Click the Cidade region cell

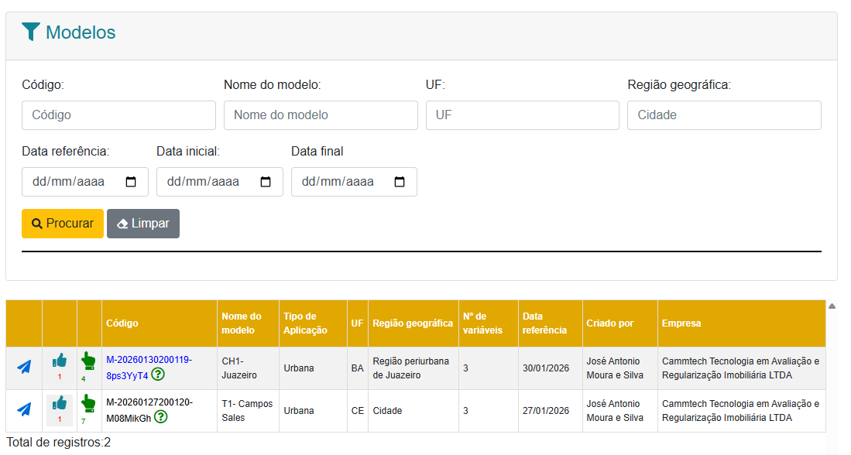pyautogui.click(x=413, y=411)
